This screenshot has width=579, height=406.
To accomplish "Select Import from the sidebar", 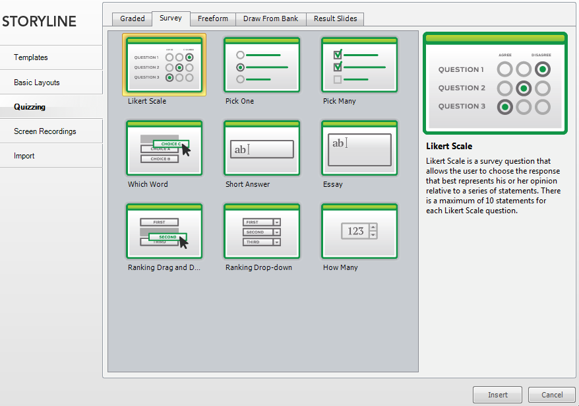I will (24, 155).
